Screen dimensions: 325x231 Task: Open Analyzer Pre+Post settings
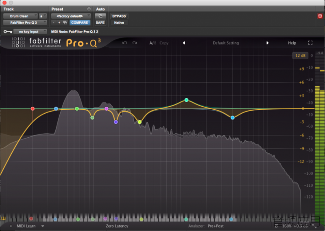click(216, 226)
